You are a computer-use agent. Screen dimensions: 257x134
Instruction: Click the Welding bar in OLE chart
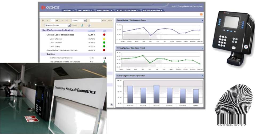(x=196, y=96)
